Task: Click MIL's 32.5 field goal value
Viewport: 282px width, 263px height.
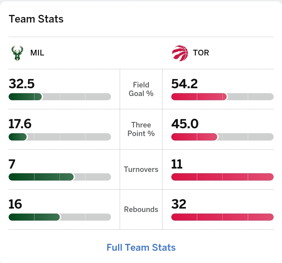Action: [x=22, y=84]
